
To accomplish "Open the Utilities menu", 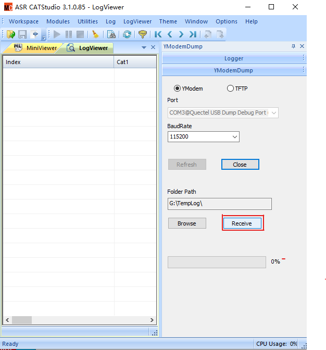I will 87,21.
